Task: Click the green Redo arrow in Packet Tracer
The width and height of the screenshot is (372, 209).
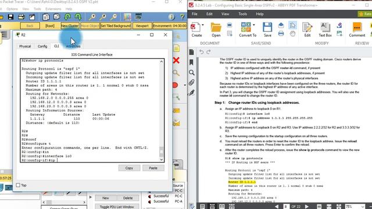Action: click(x=78, y=17)
